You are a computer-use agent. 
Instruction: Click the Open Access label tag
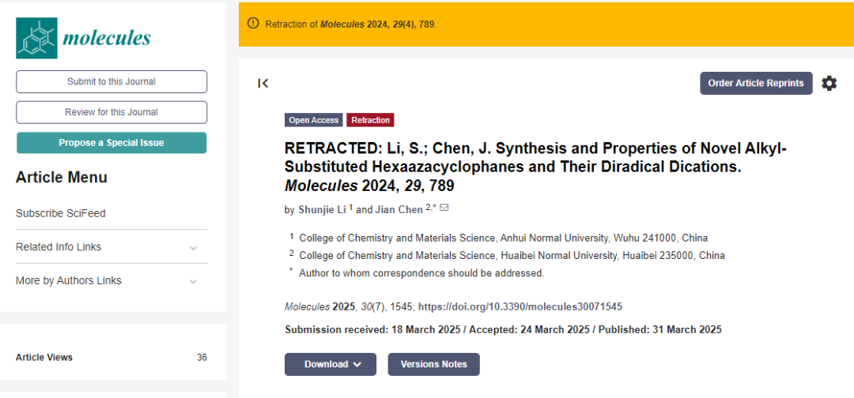point(313,120)
